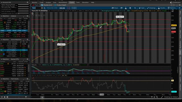This screenshot has height=102, width=182.
Task: Switch to the MarketWatch tab
Action: tap(63, 3)
